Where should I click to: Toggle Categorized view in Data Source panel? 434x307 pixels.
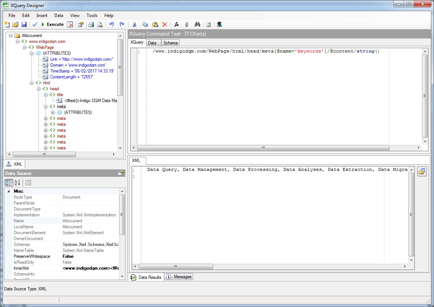[9, 182]
